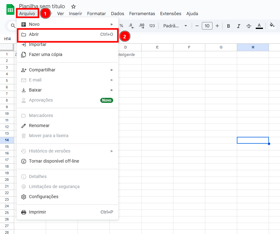This screenshot has height=234, width=280.
Task: Click the decrease decimal places icon
Action: [131, 26]
